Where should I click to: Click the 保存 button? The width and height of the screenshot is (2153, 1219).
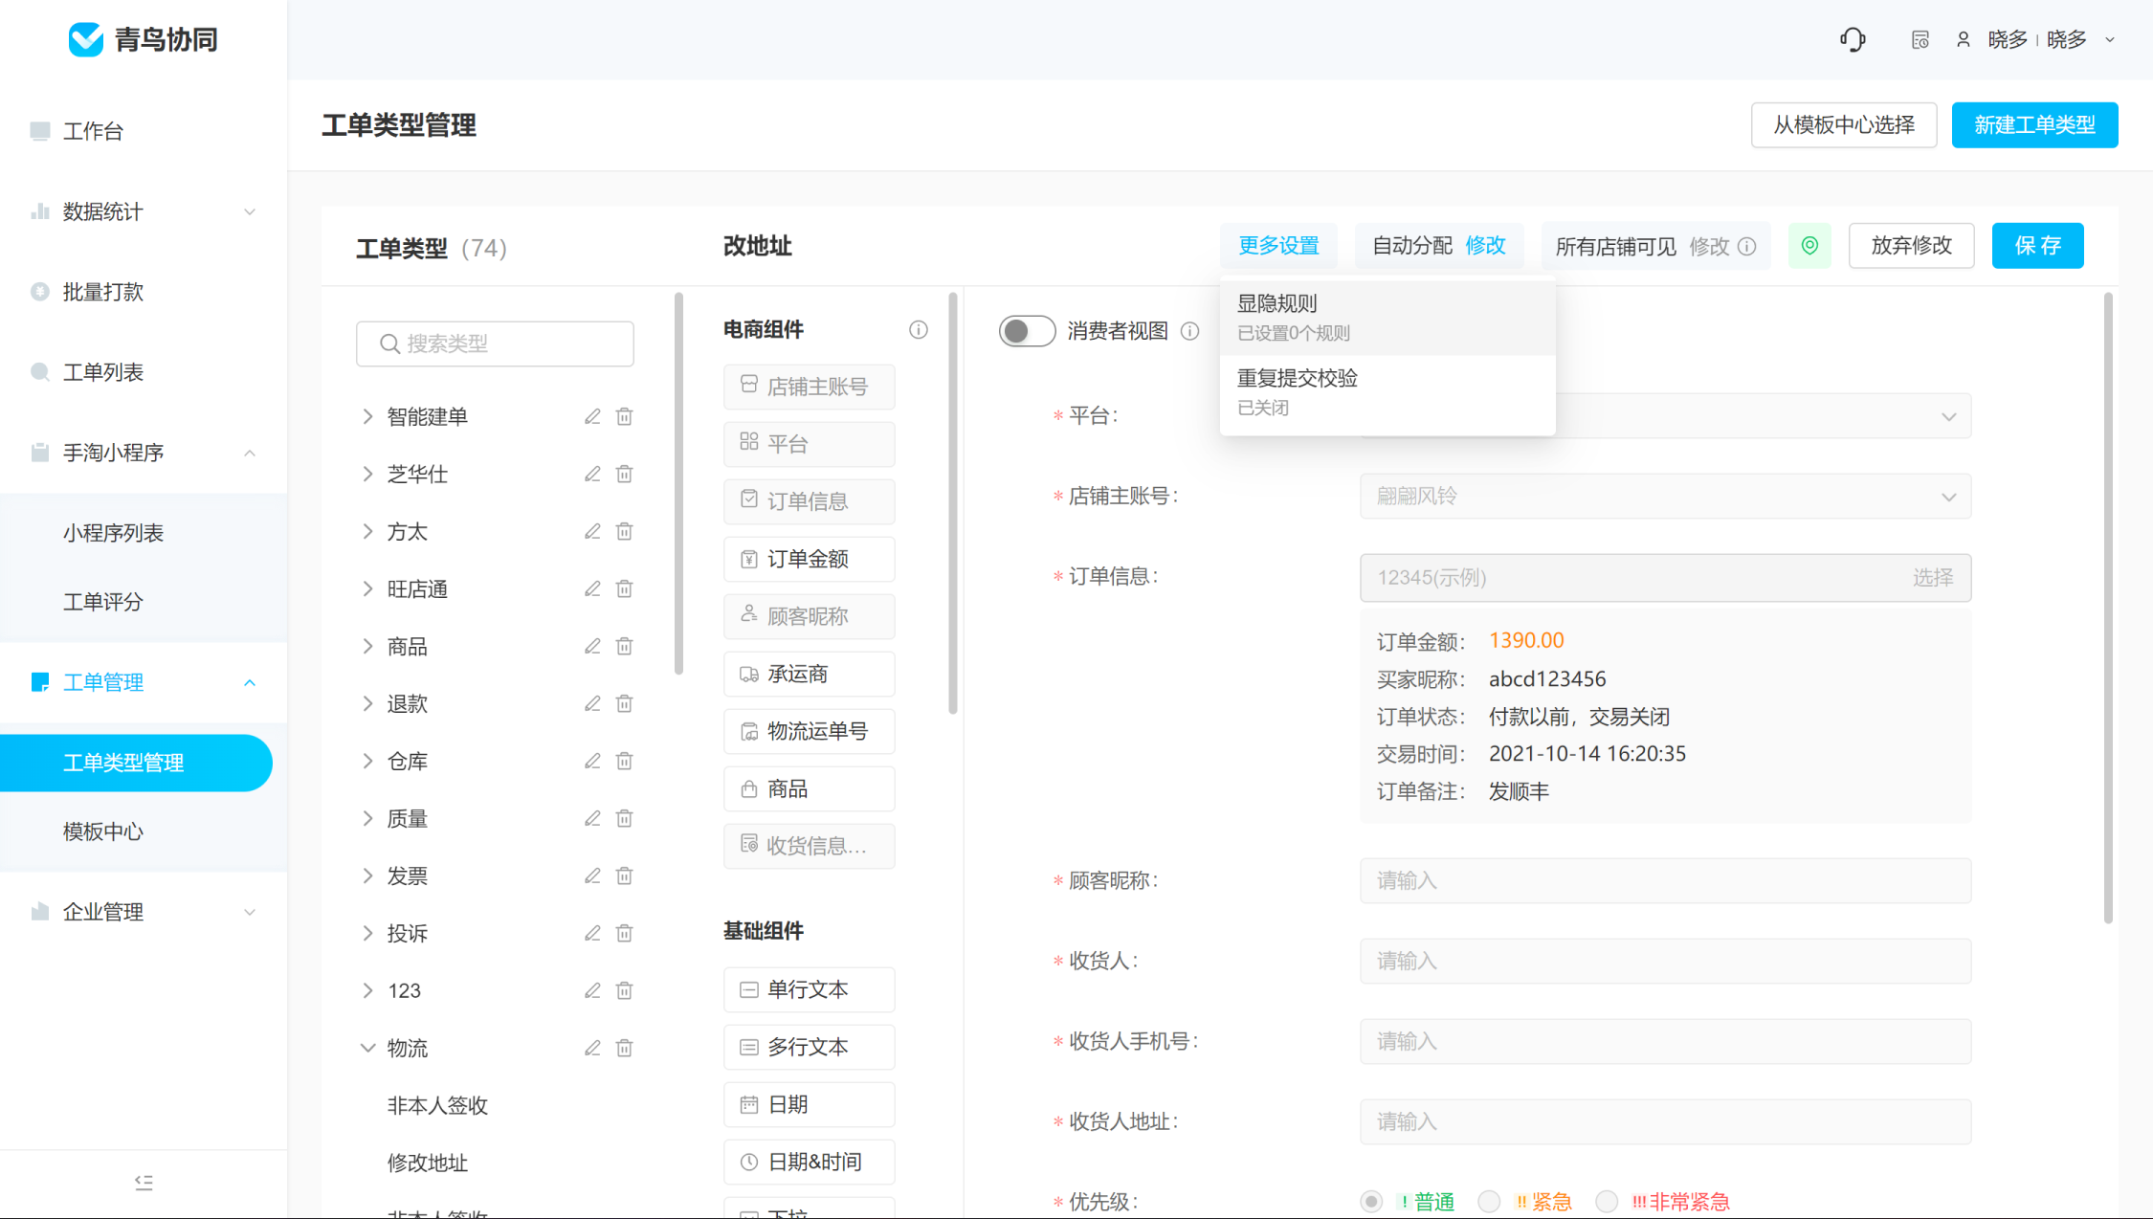pyautogui.click(x=2037, y=246)
